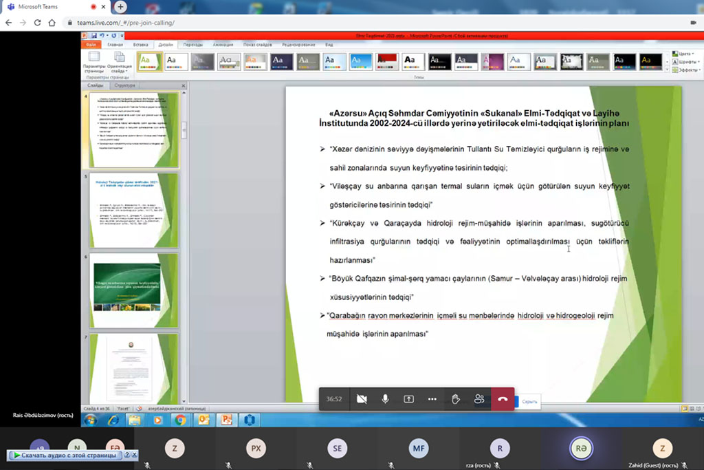Hang up the call with red button
Image resolution: width=704 pixels, height=470 pixels.
pyautogui.click(x=503, y=399)
